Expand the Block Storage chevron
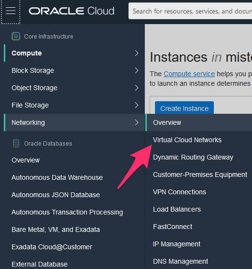252x269 pixels. 137,70
